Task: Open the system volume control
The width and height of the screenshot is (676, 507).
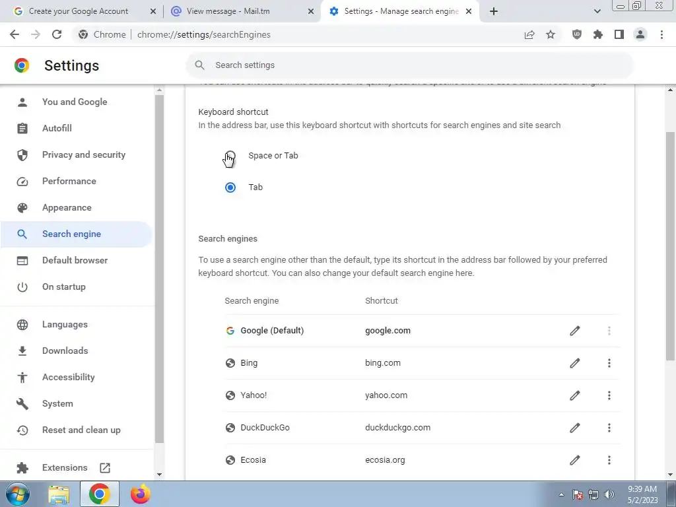Action: (609, 494)
